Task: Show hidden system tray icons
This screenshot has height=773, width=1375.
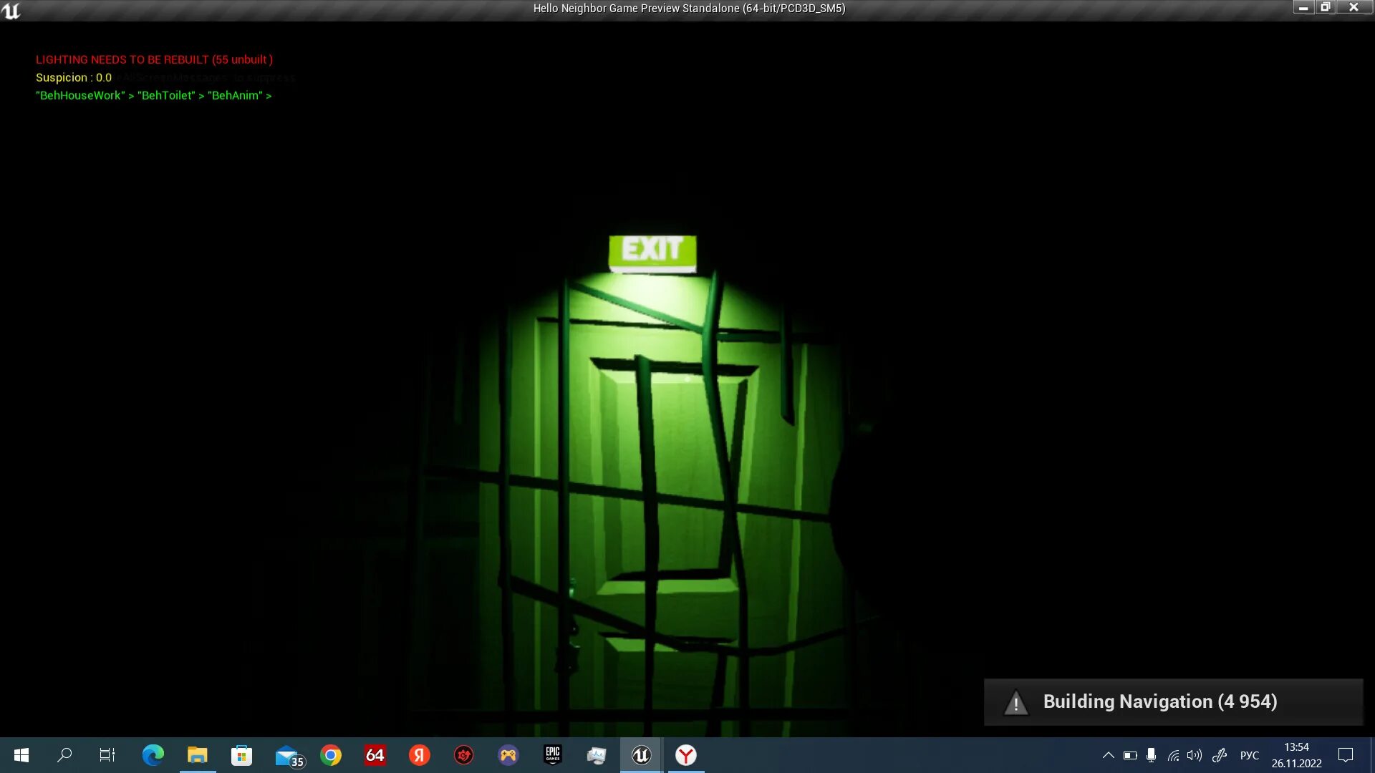Action: click(x=1108, y=755)
